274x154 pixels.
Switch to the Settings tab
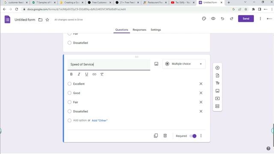tap(156, 30)
